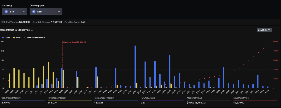
Task: Click the blue calls bar at strike 2900
Action: pos(224,78)
